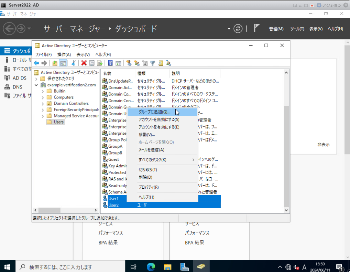Screen dimensions: 350x272
Task: Click the funnel filter options icon
Action: pos(153,63)
